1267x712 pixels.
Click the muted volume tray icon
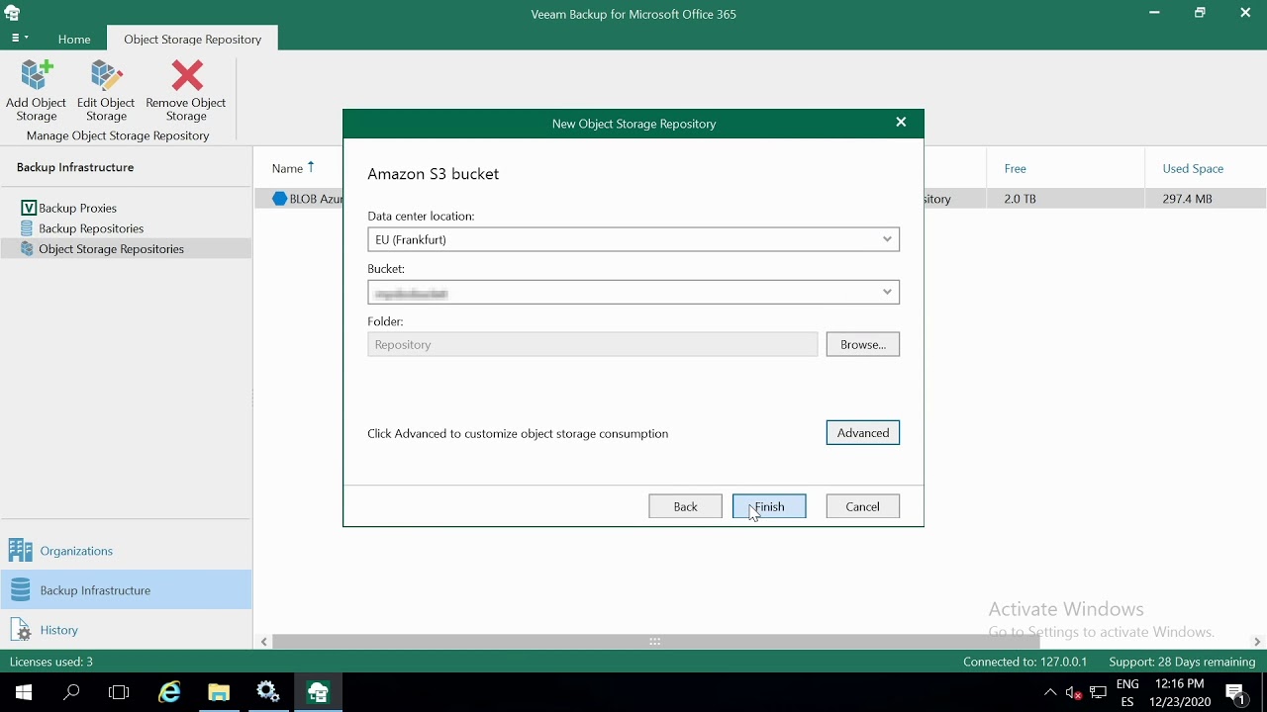1074,692
